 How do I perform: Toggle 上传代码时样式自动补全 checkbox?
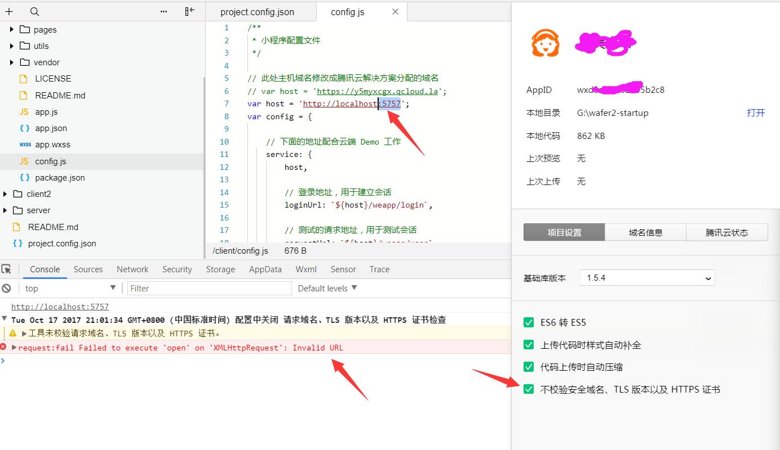point(529,345)
